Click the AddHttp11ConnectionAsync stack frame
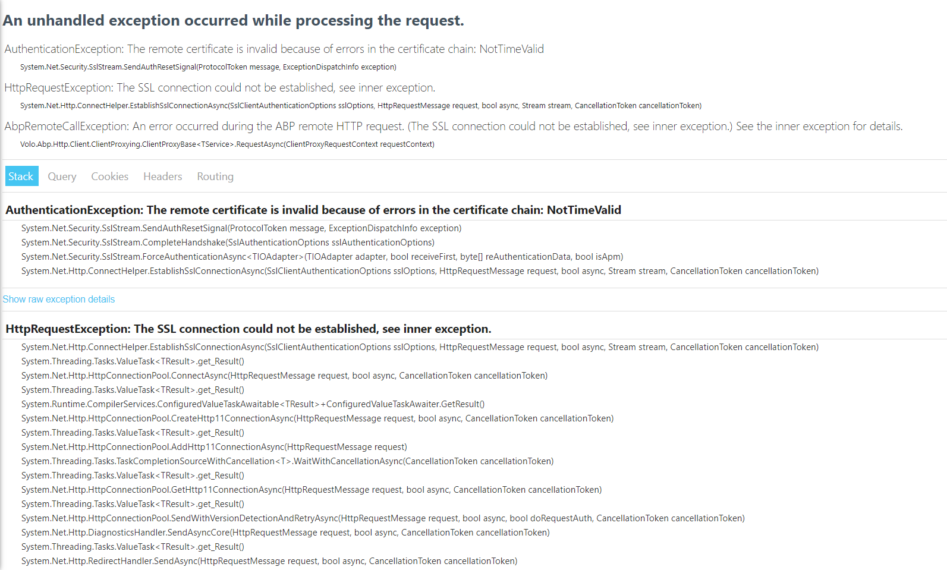This screenshot has width=947, height=570. [214, 447]
